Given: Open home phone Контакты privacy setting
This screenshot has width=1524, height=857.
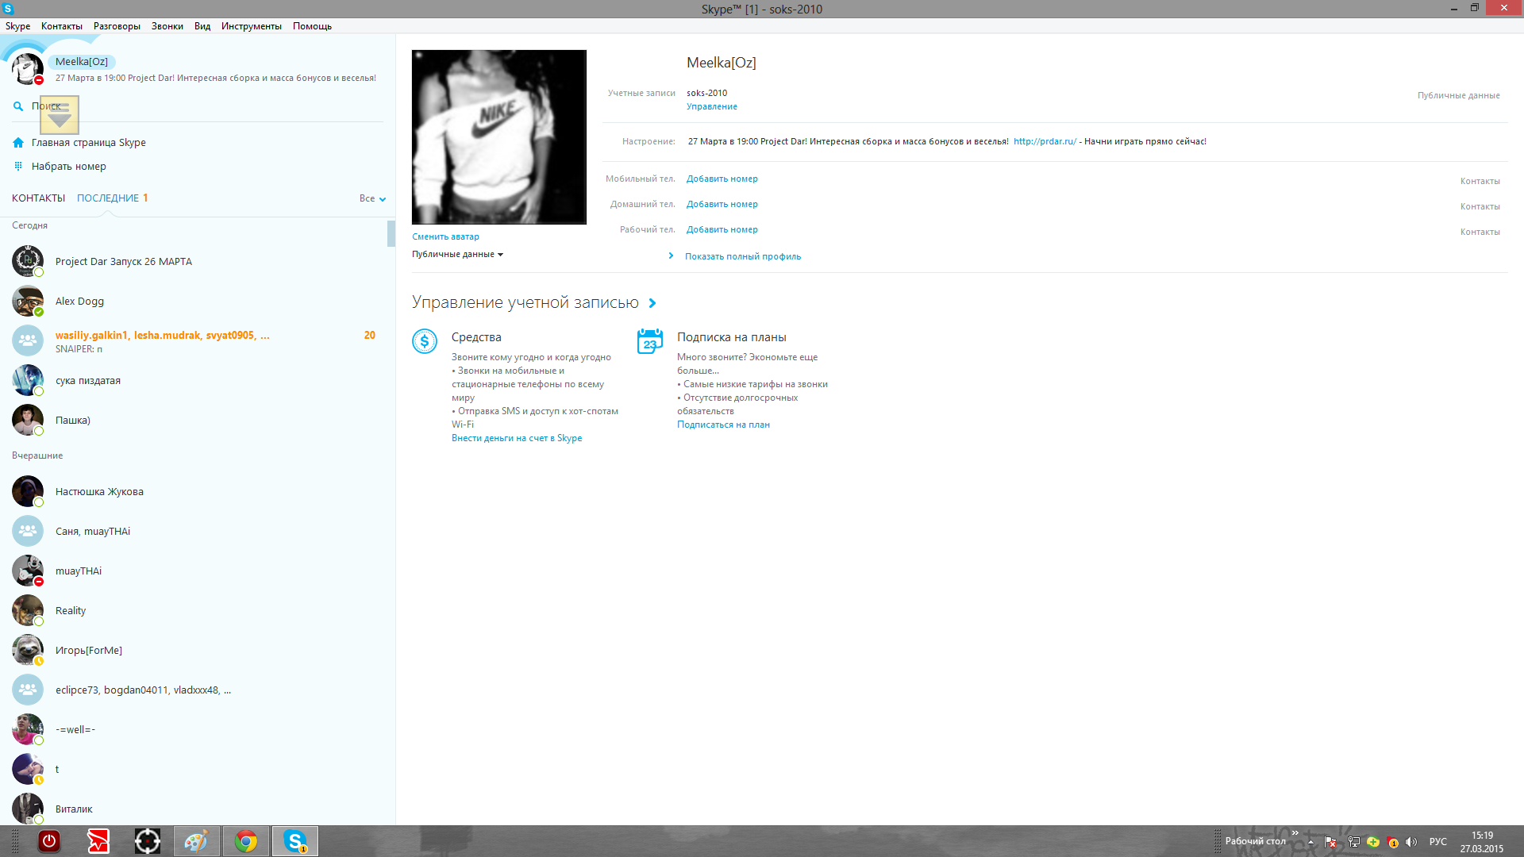Looking at the screenshot, I should [x=1480, y=206].
